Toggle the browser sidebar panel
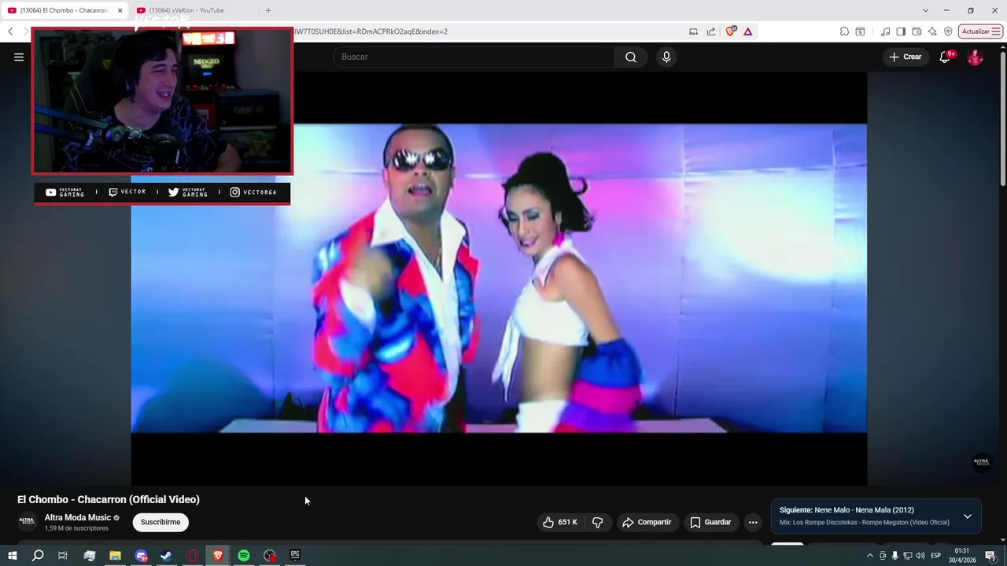Screen dimensions: 1007x566 tap(901, 31)
